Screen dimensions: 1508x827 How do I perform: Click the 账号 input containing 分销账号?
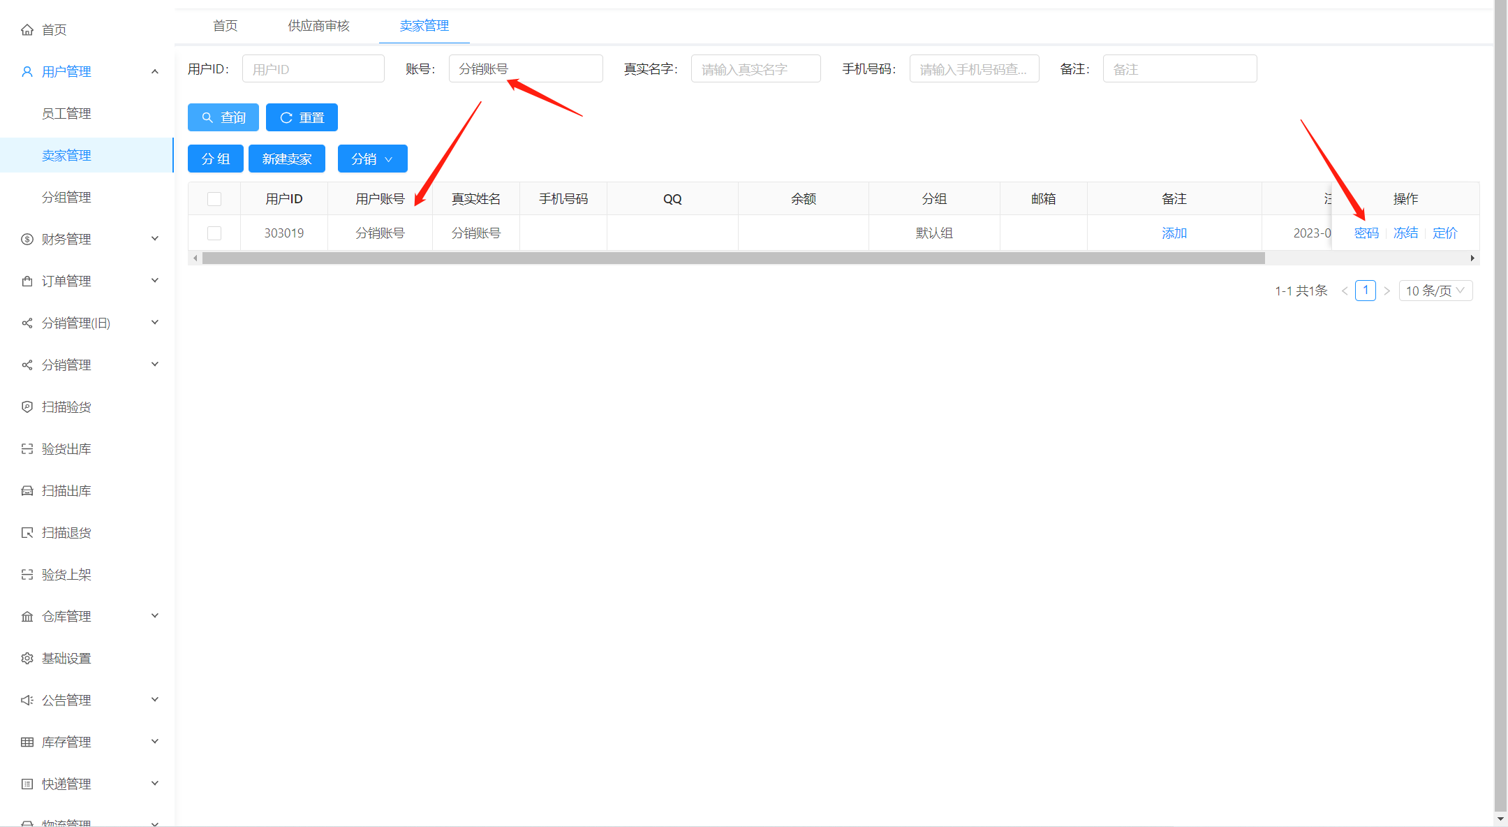pos(526,68)
